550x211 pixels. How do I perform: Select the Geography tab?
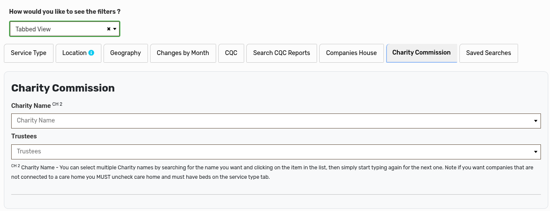tap(126, 53)
